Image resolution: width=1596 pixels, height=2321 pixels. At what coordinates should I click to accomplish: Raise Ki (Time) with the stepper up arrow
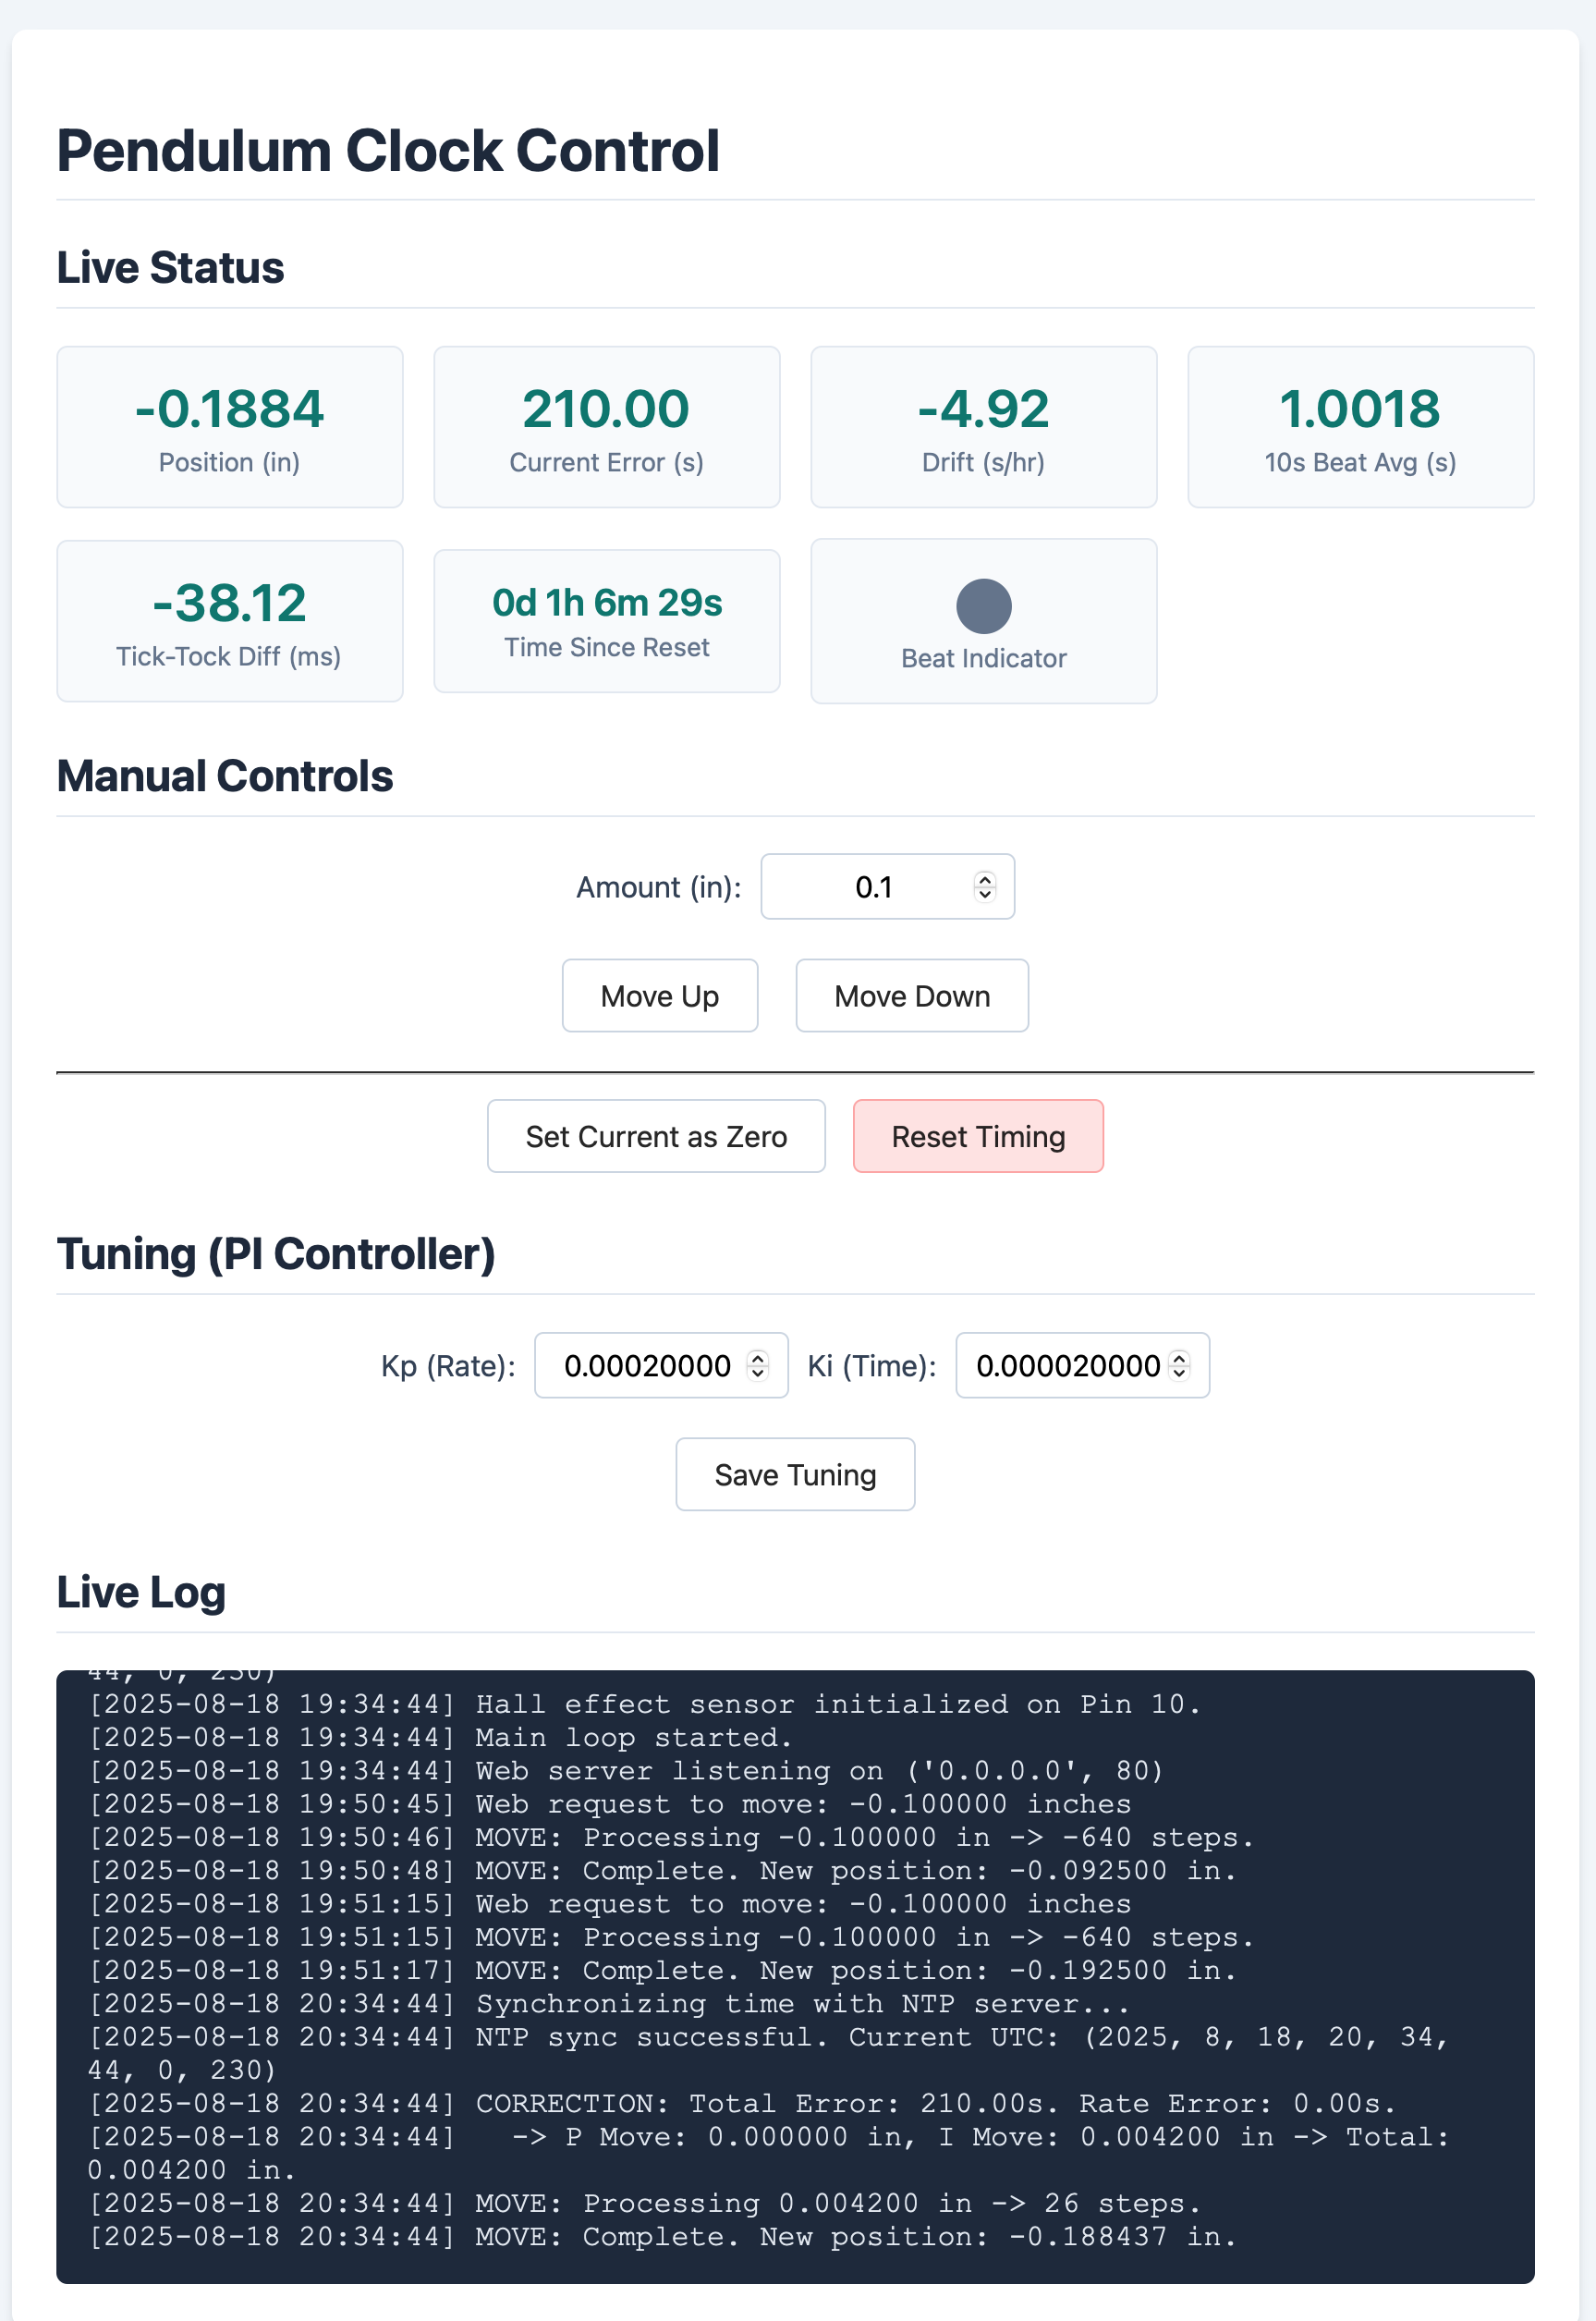pyautogui.click(x=1180, y=1358)
